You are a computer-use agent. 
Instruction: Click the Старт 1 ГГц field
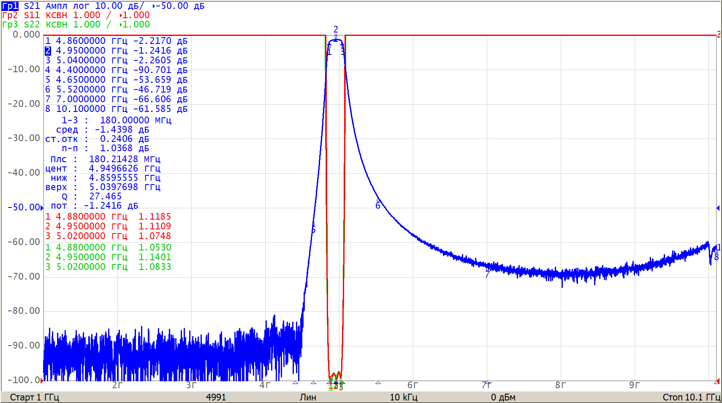(x=35, y=397)
